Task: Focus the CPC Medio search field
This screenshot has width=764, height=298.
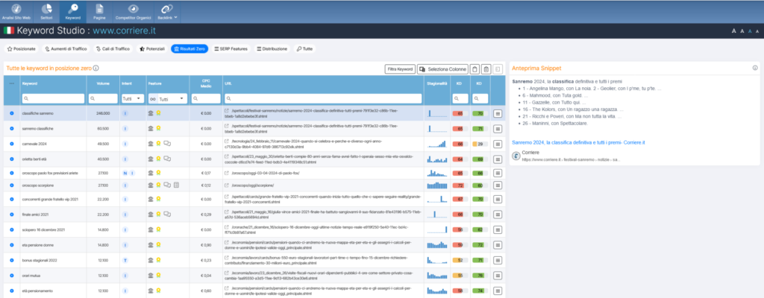Action: [206, 98]
